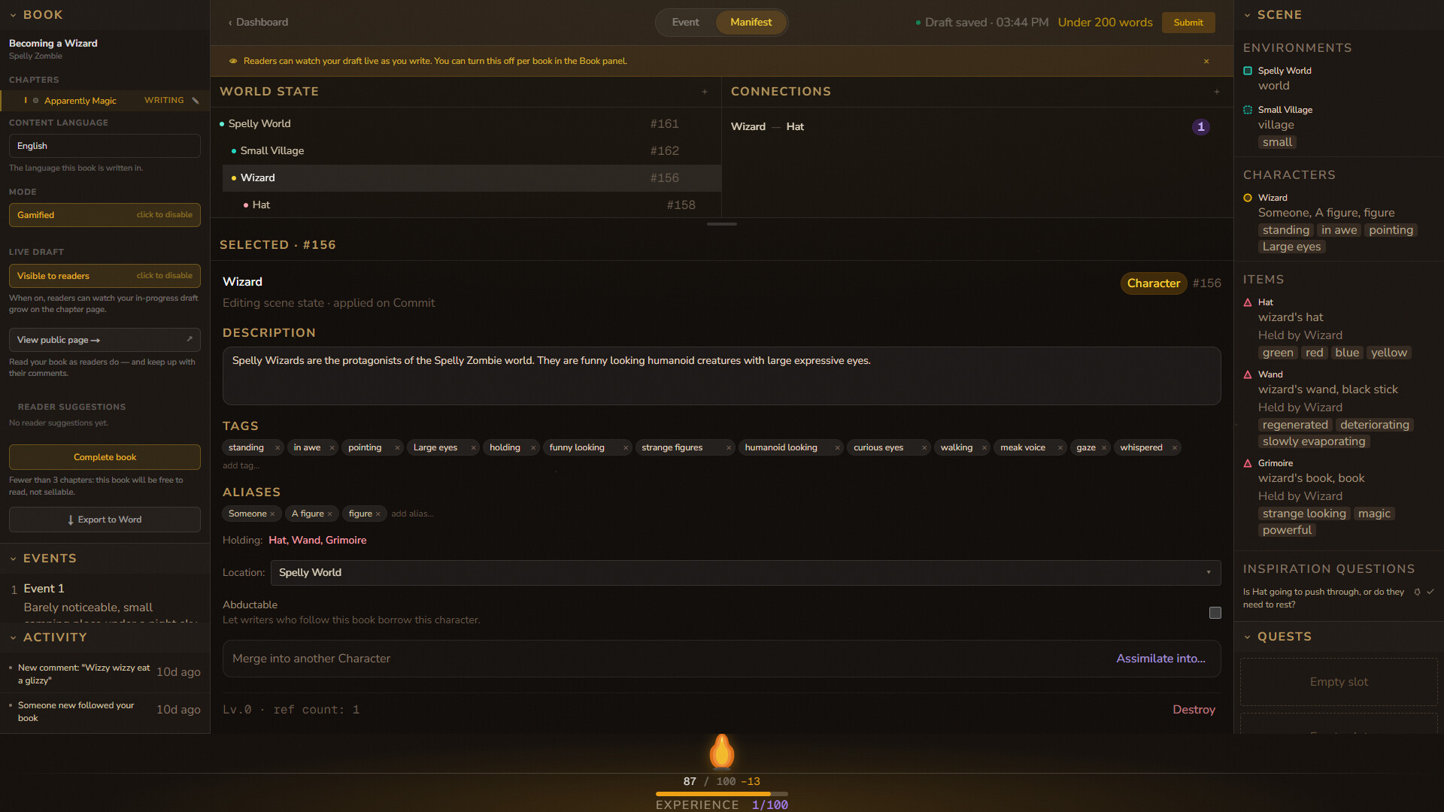Switch to the Event tab
The height and width of the screenshot is (812, 1444).
tap(685, 23)
